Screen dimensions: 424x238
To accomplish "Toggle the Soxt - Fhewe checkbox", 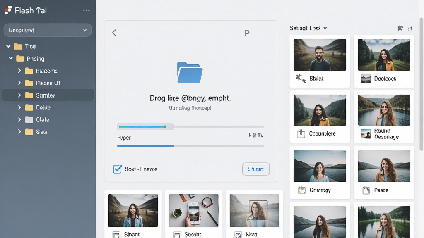I will click(x=118, y=169).
